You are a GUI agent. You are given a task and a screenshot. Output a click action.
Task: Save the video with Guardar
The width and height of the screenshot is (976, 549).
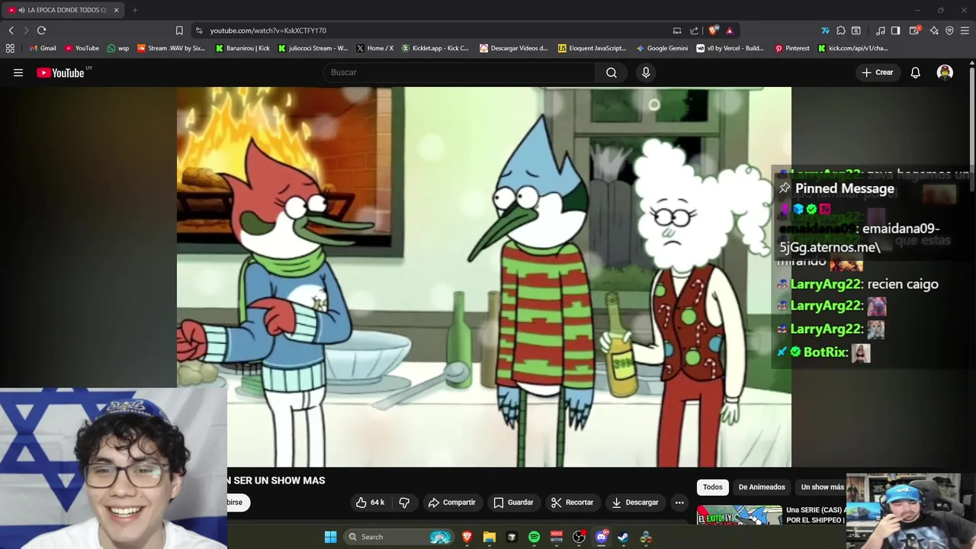pyautogui.click(x=513, y=502)
